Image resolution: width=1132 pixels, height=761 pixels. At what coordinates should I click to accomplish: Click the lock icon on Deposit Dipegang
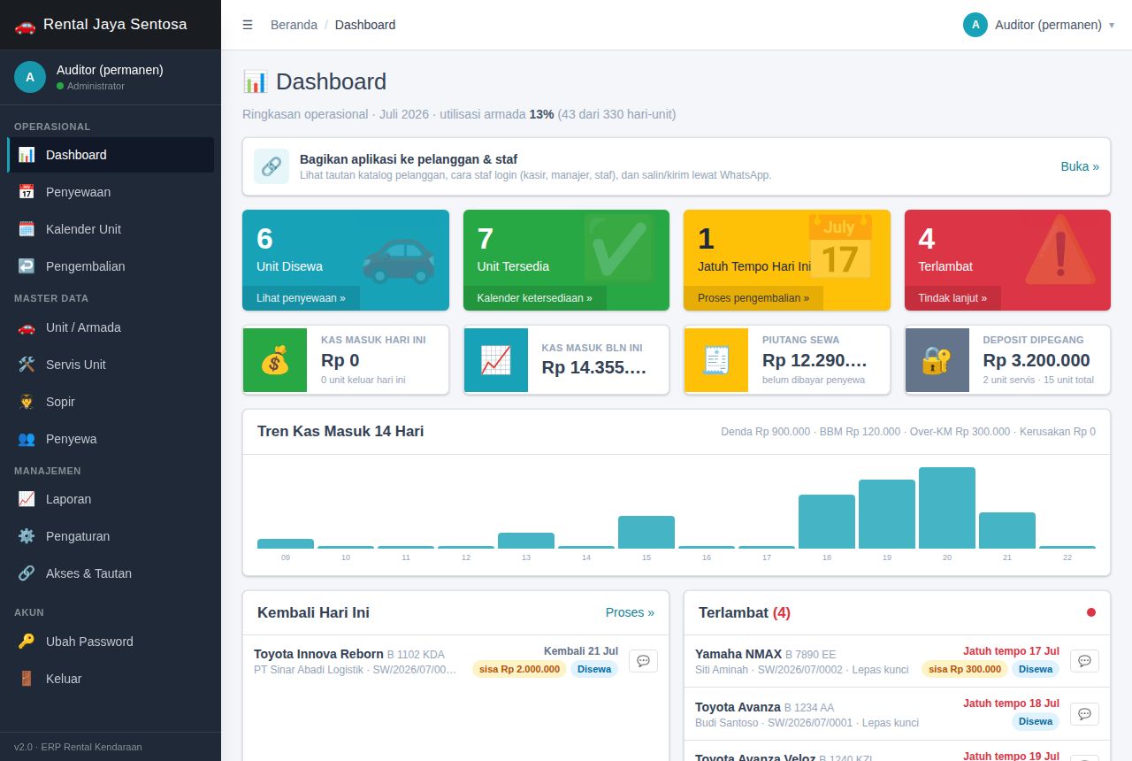click(937, 359)
